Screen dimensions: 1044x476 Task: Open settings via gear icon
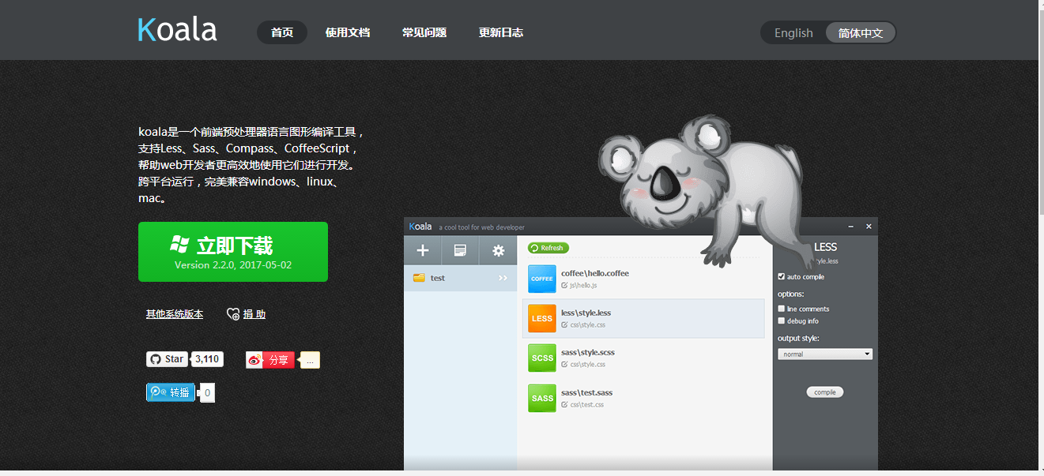(x=498, y=250)
